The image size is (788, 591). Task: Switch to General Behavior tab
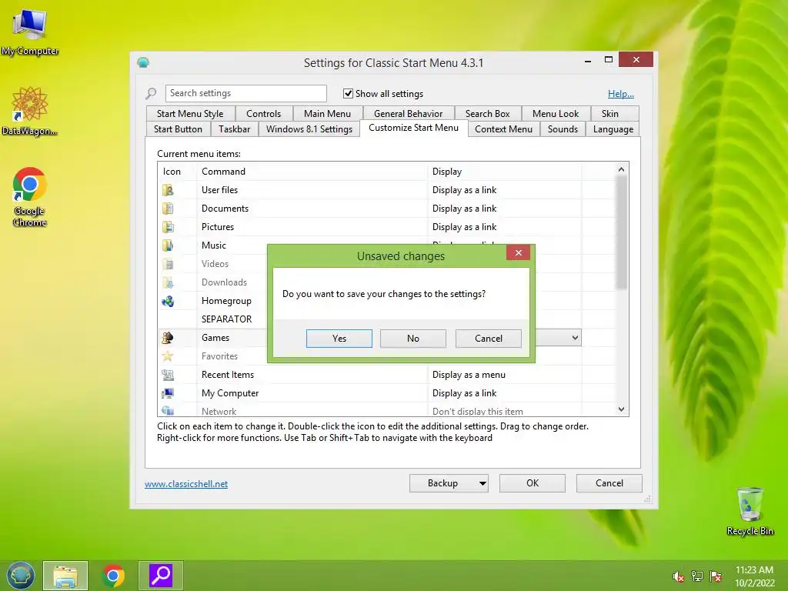point(408,114)
